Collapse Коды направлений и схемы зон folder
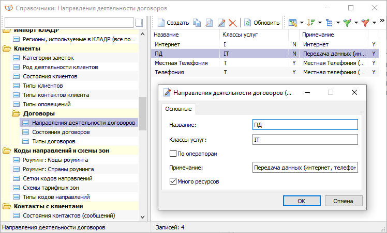 (7, 151)
